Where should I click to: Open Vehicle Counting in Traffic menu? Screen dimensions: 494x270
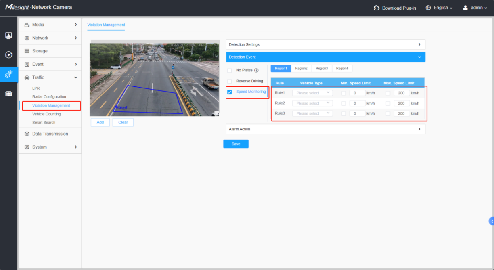(x=46, y=114)
